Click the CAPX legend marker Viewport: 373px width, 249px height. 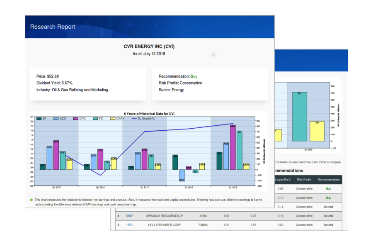coord(113,119)
